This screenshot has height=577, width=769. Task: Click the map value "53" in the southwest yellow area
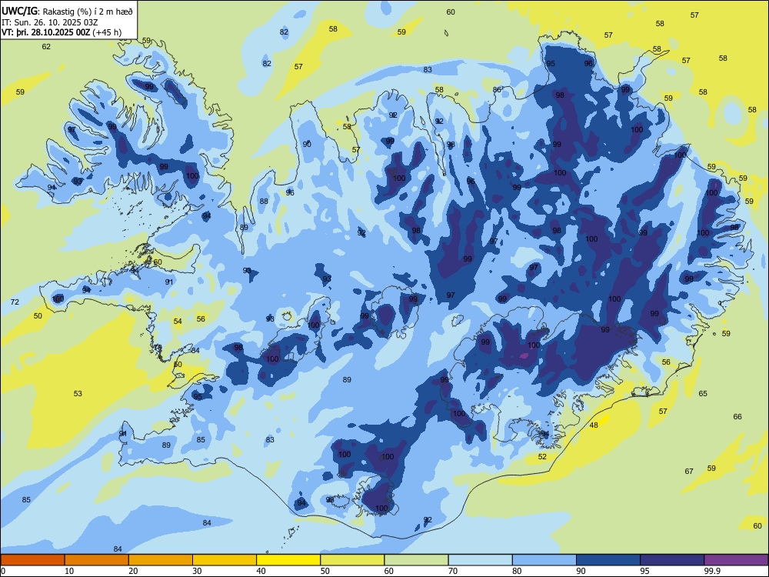(78, 393)
